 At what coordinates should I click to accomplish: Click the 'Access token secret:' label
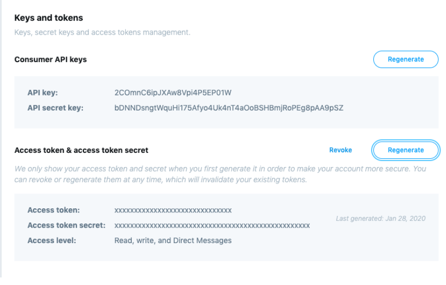point(66,225)
